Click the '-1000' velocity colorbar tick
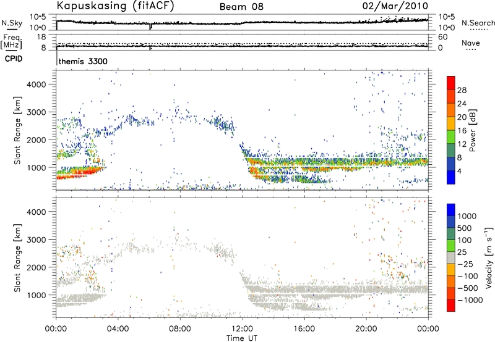The width and height of the screenshot is (495, 342). 470,300
